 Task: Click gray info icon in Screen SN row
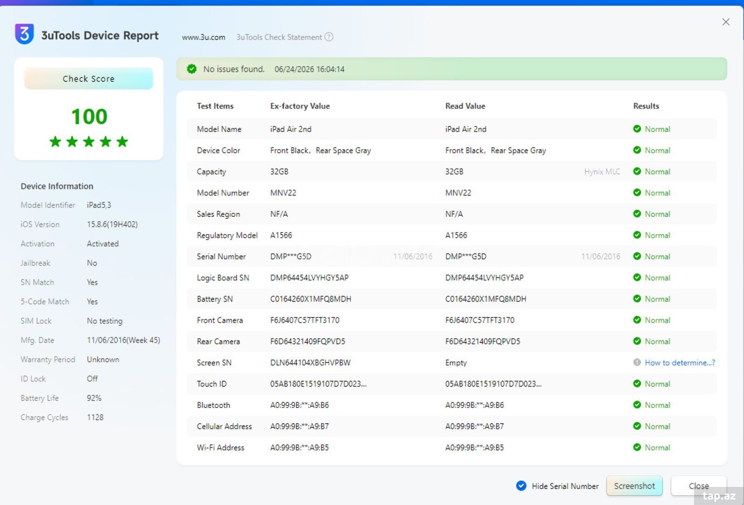(637, 362)
